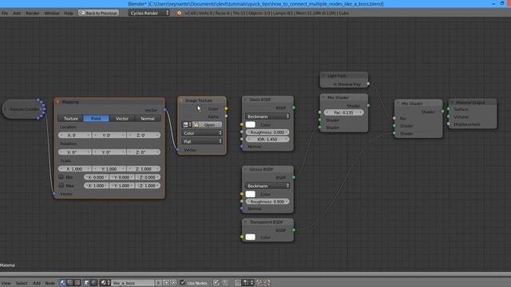Click material name field like_a_boss
This screenshot has height=287, width=511.
click(133, 283)
